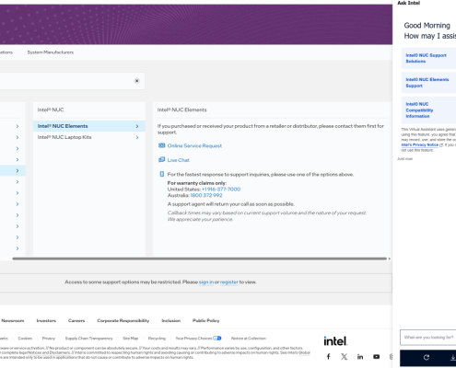
Task: Open Intel's Facebook page icon
Action: pos(328,356)
